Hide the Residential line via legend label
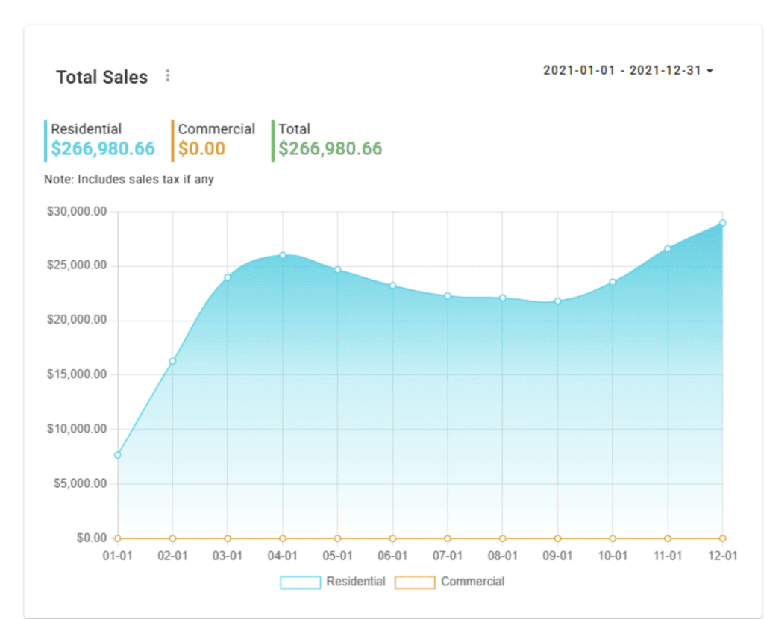The image size is (764, 619). (354, 582)
